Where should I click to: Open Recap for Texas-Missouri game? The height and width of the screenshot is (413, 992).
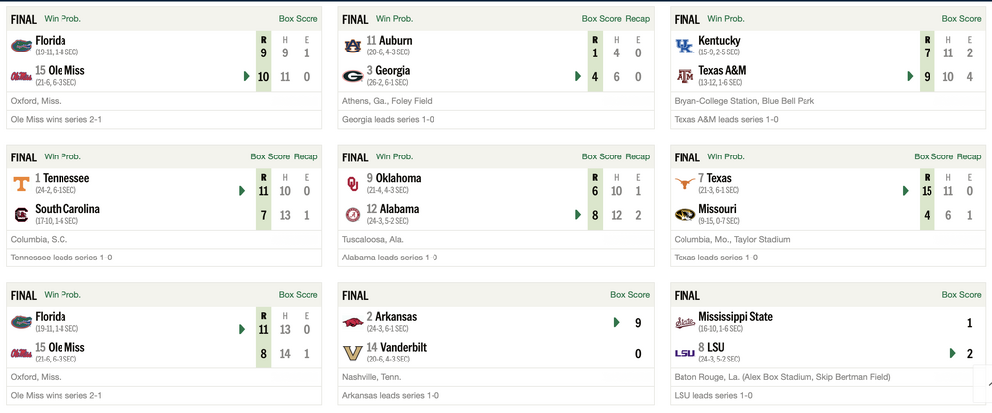(969, 156)
